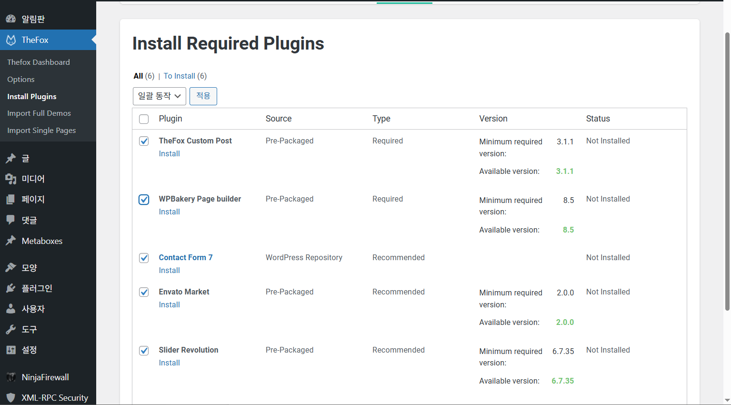Click the pages icon next to 페이지
This screenshot has width=731, height=405.
[x=10, y=199]
